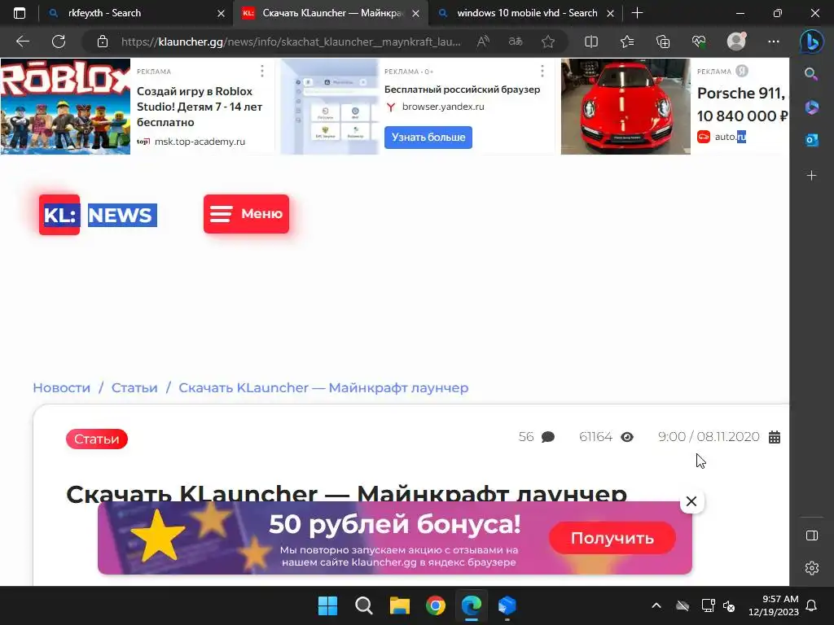The width and height of the screenshot is (834, 625).
Task: Switch to KLauncher Minecraft tab
Action: click(x=330, y=13)
